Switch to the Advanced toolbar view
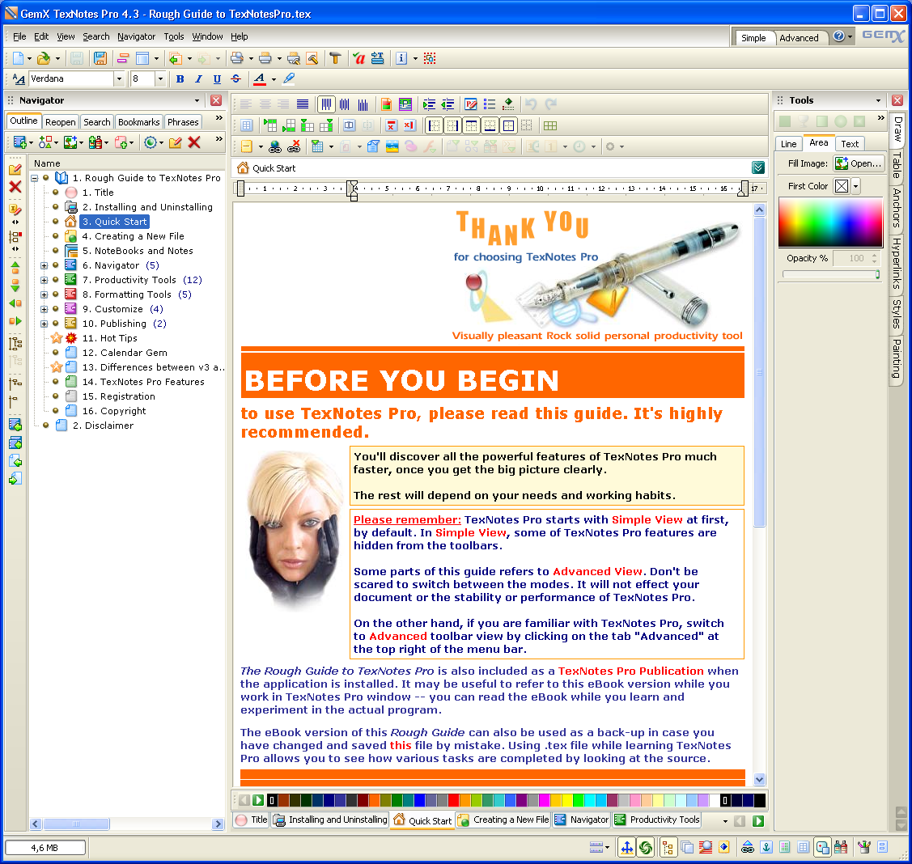 [x=799, y=38]
